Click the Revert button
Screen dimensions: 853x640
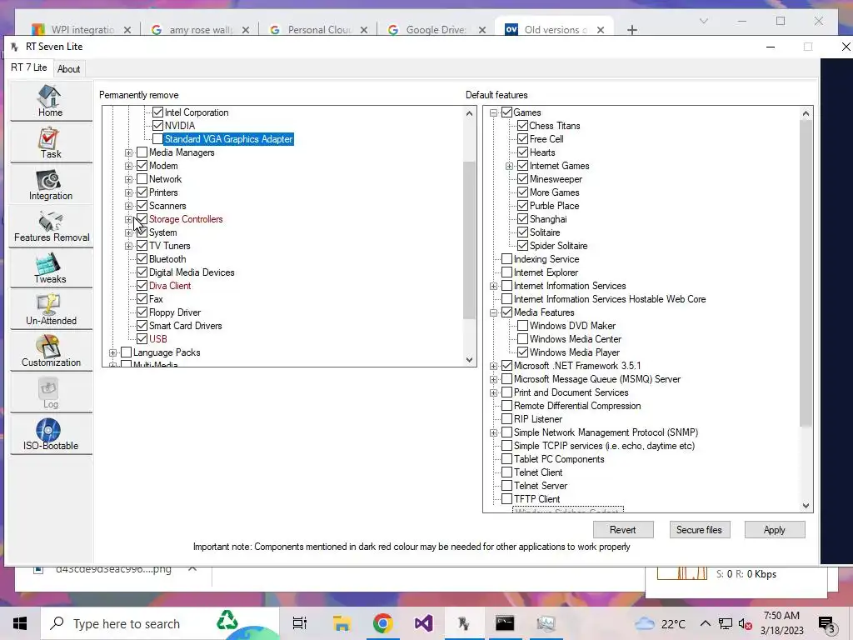click(x=623, y=529)
